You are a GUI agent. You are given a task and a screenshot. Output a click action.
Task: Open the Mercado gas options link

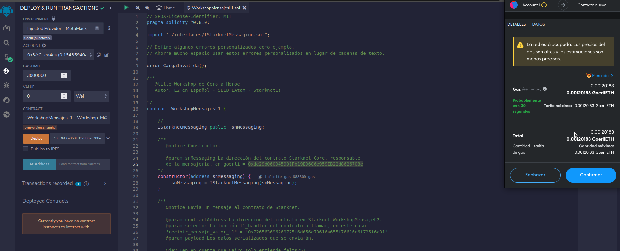[600, 76]
